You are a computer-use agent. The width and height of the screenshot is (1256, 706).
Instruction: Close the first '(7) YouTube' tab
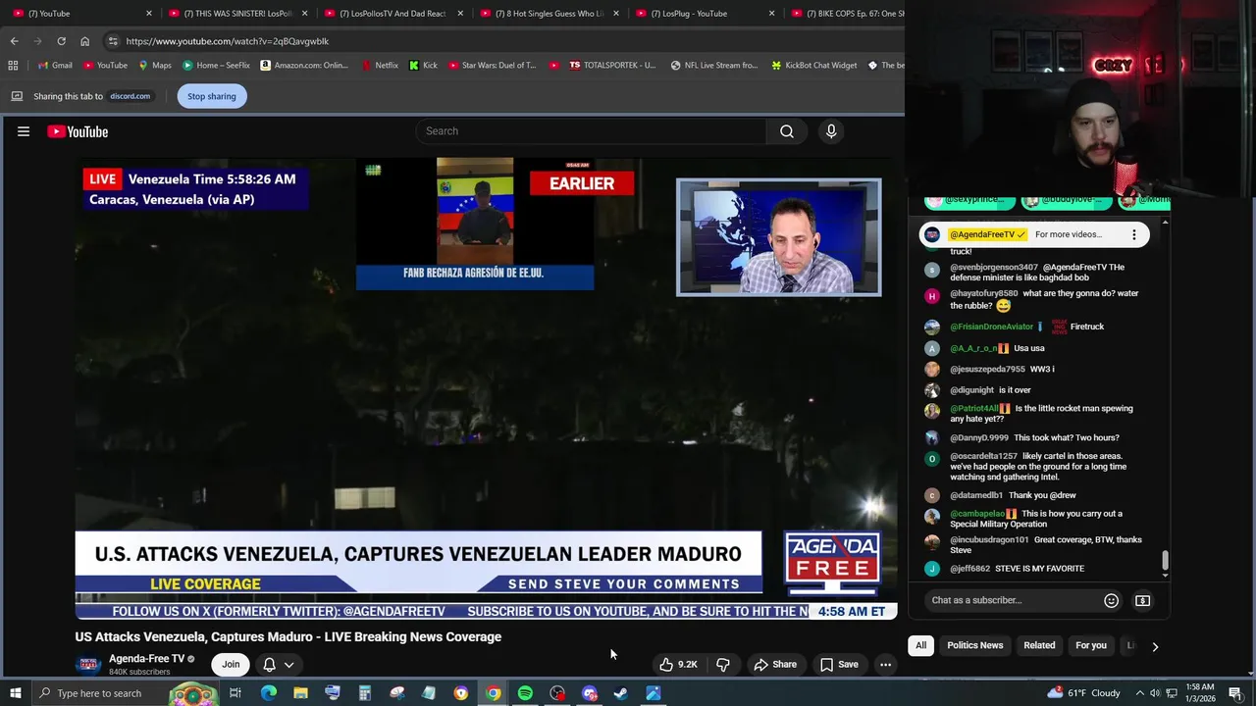149,14
